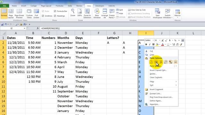Choose Paste Transpose option icon
The width and height of the screenshot is (205, 115).
pos(166,62)
